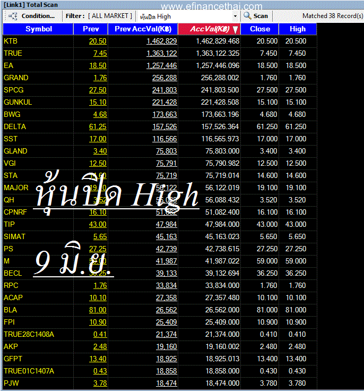Viewport: 364px width, 391px height.
Task: Select the GUNKUL symbol
Action: click(18, 102)
